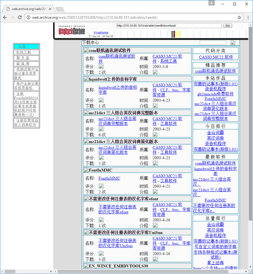The width and height of the screenshot is (253, 274).
Task: Click rating image icon for liquidwolf上传的音标字库
Action: [101, 100]
